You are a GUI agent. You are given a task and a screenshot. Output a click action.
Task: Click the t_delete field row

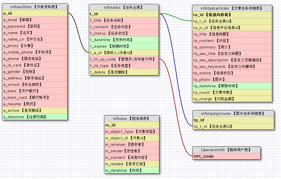(124, 72)
